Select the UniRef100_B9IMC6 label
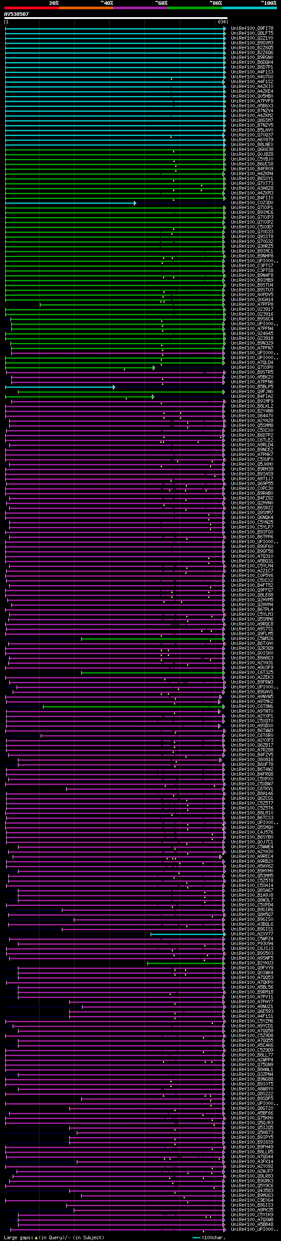The image size is (281, 1241). pos(252,213)
